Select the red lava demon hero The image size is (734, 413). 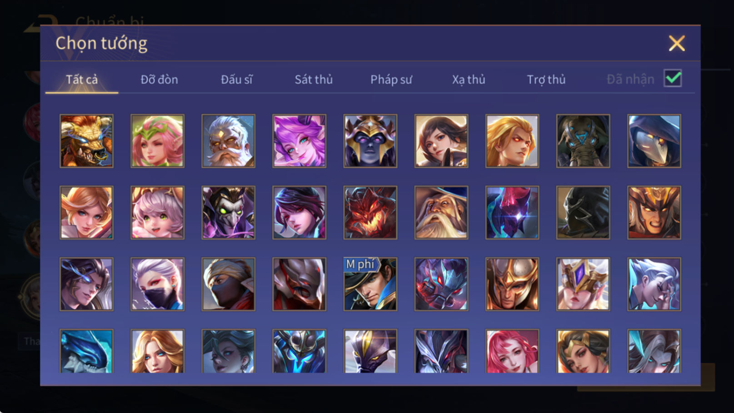click(370, 212)
